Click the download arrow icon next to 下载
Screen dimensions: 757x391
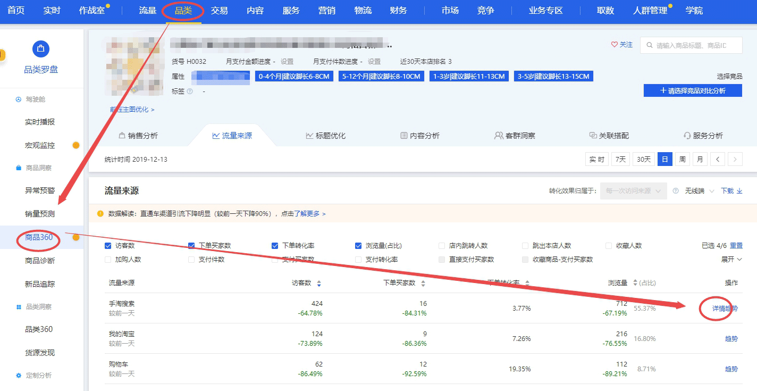coord(739,191)
